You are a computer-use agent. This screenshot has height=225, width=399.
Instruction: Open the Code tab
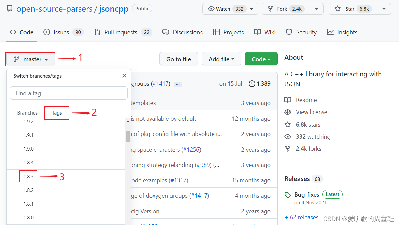click(x=22, y=32)
